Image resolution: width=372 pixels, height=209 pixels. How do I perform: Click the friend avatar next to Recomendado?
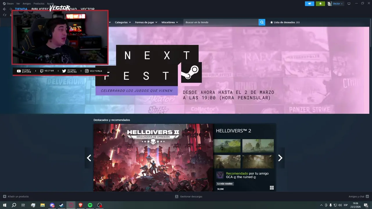tap(220, 175)
